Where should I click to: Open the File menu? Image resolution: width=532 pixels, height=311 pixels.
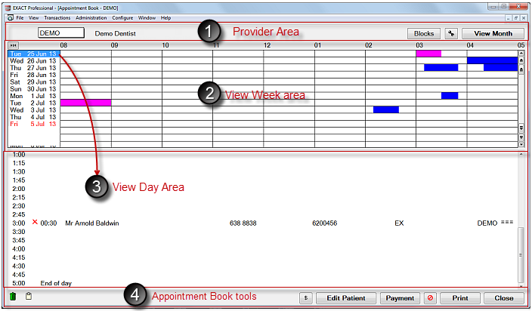point(20,17)
